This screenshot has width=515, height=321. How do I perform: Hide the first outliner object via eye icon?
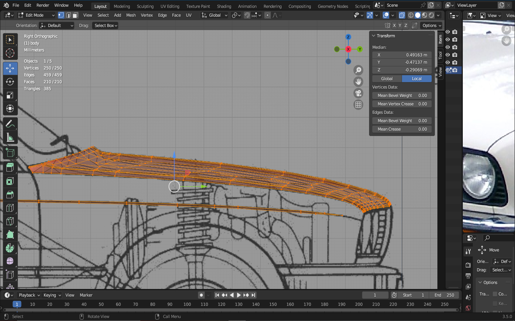coord(447,32)
